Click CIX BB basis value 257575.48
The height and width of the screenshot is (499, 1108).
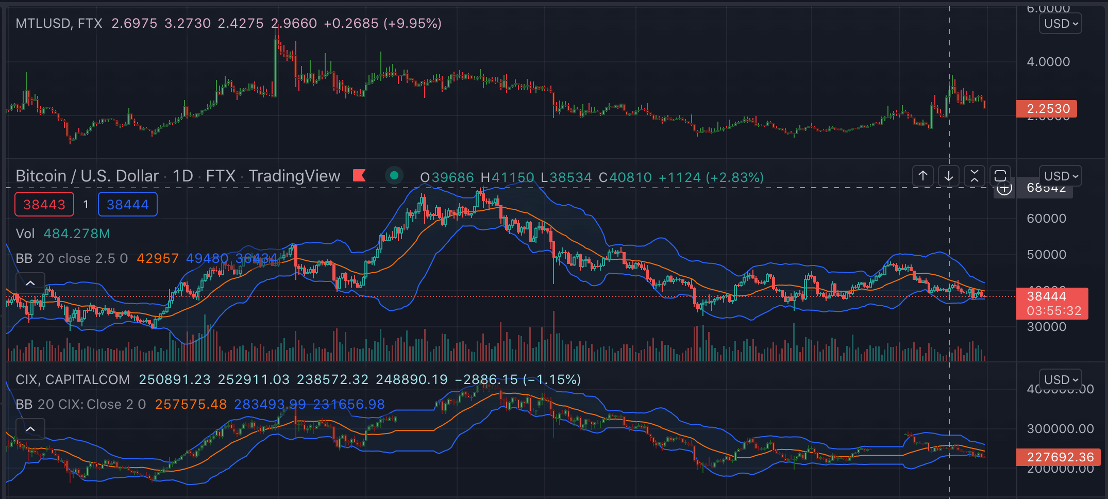click(x=191, y=404)
